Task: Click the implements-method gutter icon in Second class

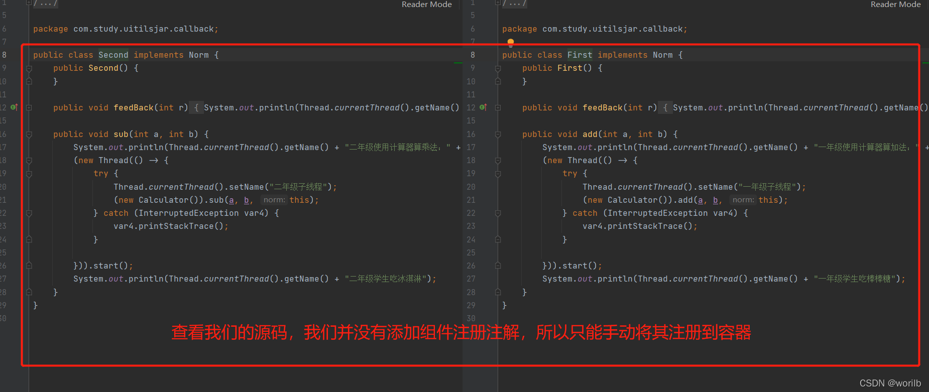Action: (x=14, y=107)
